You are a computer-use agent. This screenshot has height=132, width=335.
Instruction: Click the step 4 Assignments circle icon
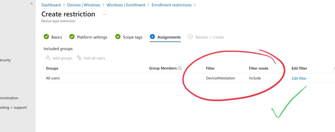pyautogui.click(x=152, y=37)
